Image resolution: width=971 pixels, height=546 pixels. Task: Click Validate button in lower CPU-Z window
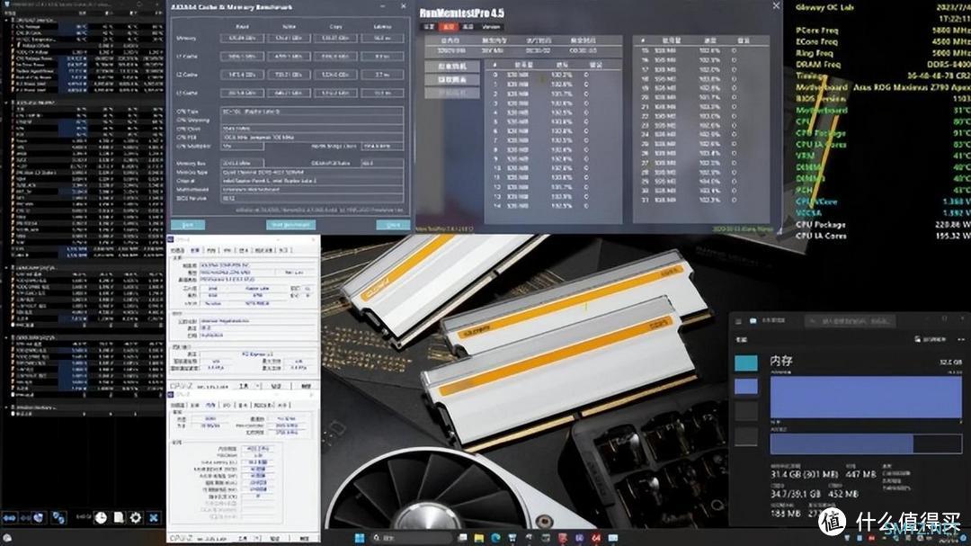(x=274, y=538)
